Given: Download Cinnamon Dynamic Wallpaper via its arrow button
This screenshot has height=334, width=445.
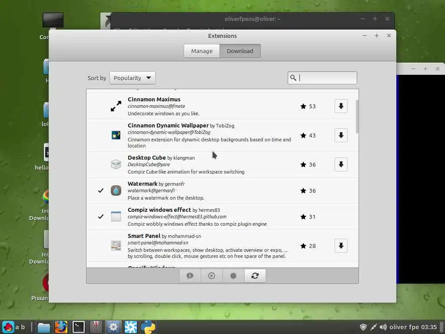Looking at the screenshot, I should [x=341, y=135].
